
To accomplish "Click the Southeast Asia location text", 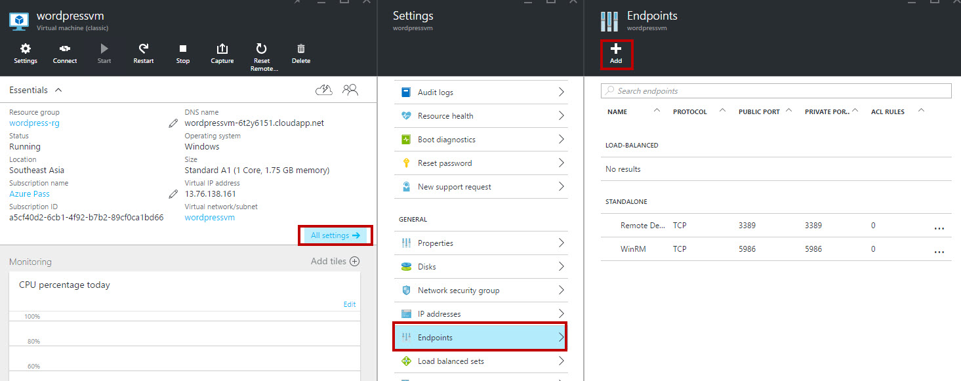I will [x=37, y=170].
